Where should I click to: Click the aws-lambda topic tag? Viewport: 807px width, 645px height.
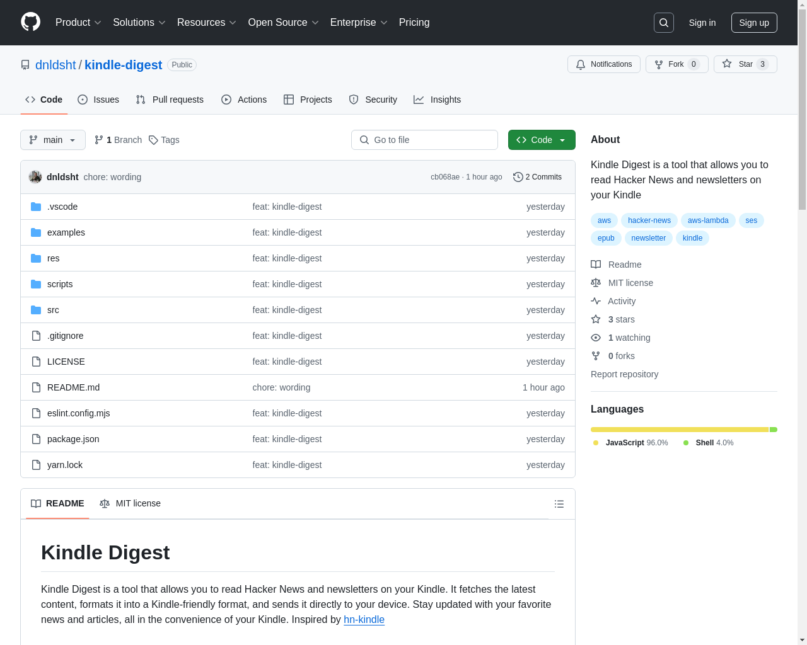[x=708, y=220]
